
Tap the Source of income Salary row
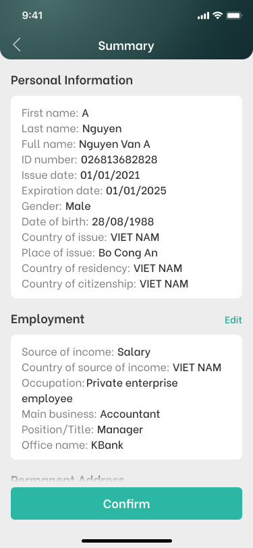tap(86, 352)
